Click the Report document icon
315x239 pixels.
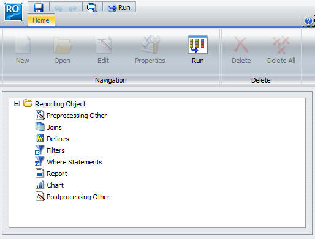[x=39, y=173]
